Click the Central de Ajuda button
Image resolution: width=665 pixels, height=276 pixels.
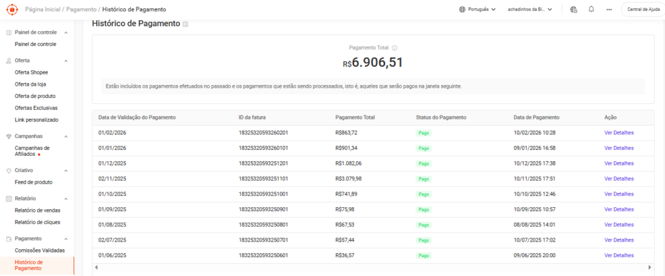point(642,10)
